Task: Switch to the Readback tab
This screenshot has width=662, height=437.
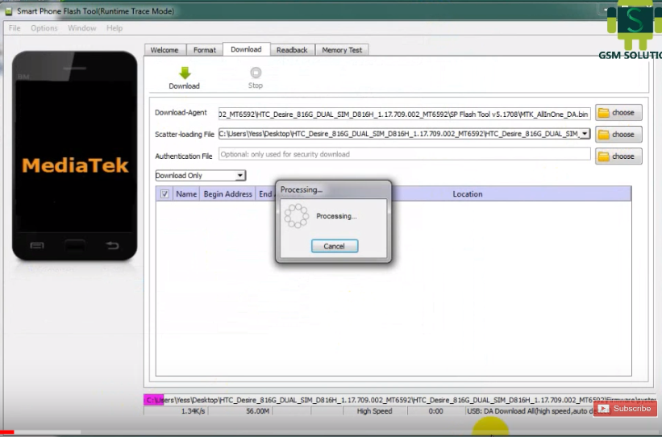Action: (292, 50)
